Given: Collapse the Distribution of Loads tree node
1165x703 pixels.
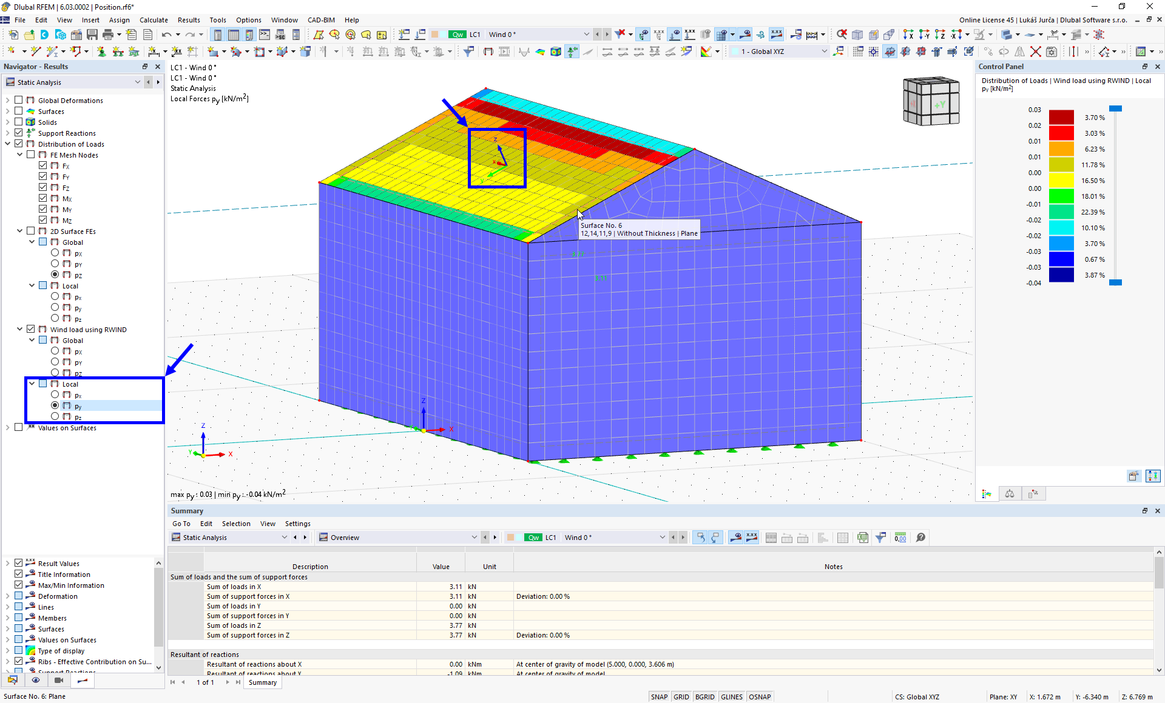Looking at the screenshot, I should 8,144.
